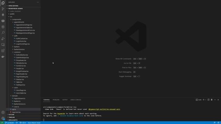Image resolution: width=221 pixels, height=124 pixels.
Task: Open the Explorer view in the activity bar
Action: pos(3,3)
